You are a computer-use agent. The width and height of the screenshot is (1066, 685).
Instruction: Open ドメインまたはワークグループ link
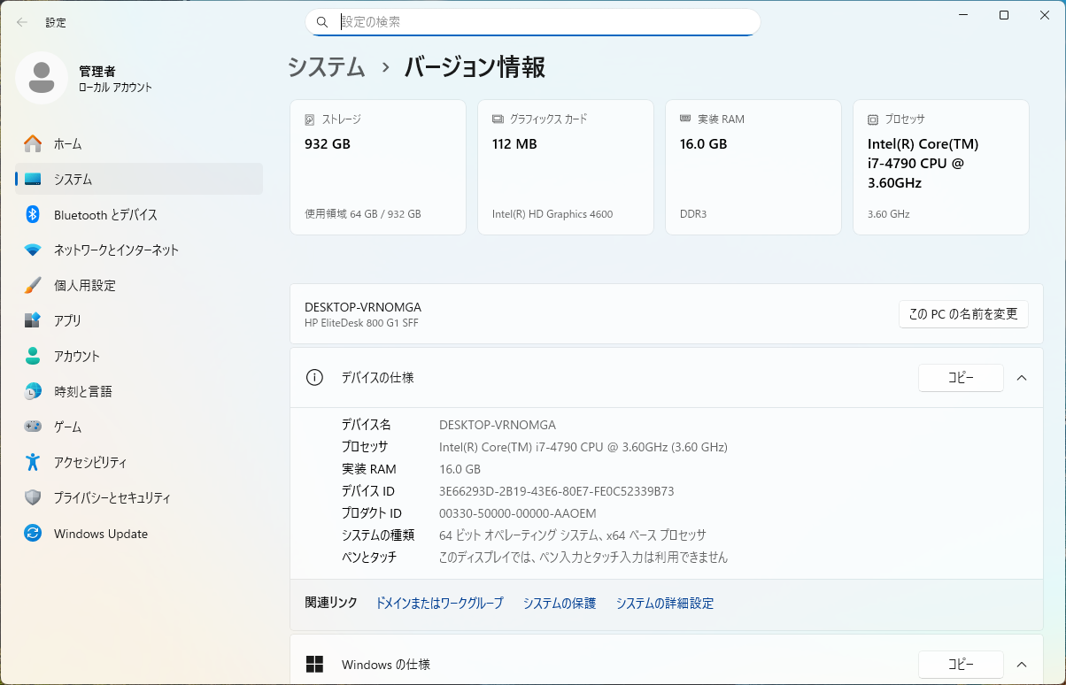point(439,603)
